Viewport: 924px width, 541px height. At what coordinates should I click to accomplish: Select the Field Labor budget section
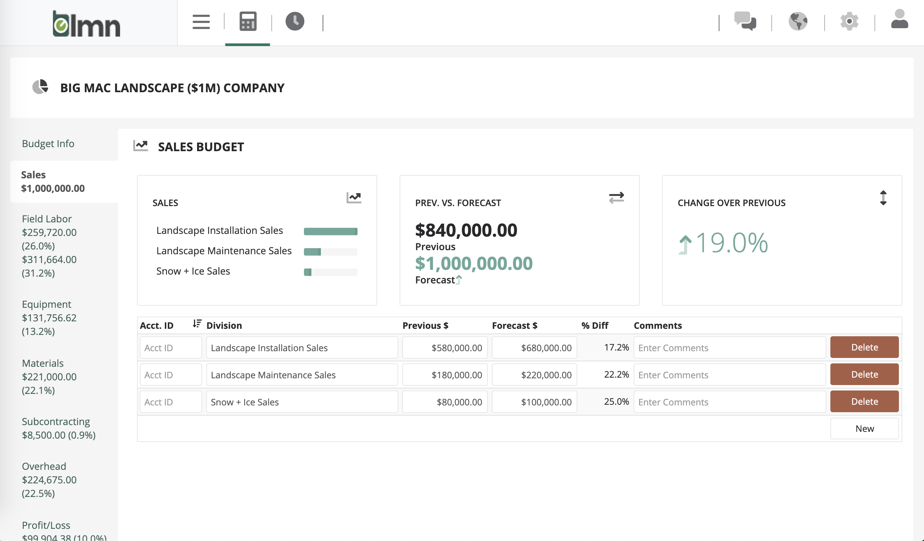pos(46,219)
